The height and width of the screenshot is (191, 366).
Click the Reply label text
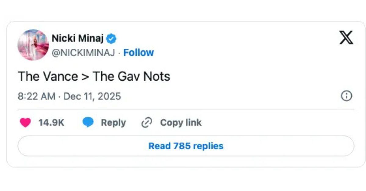tap(113, 122)
